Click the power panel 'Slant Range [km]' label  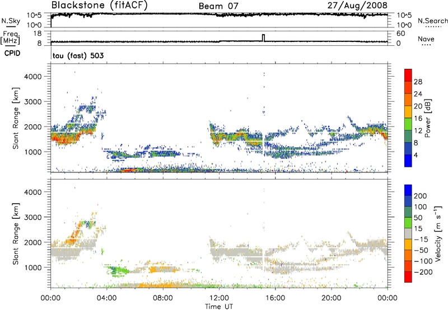coord(16,118)
